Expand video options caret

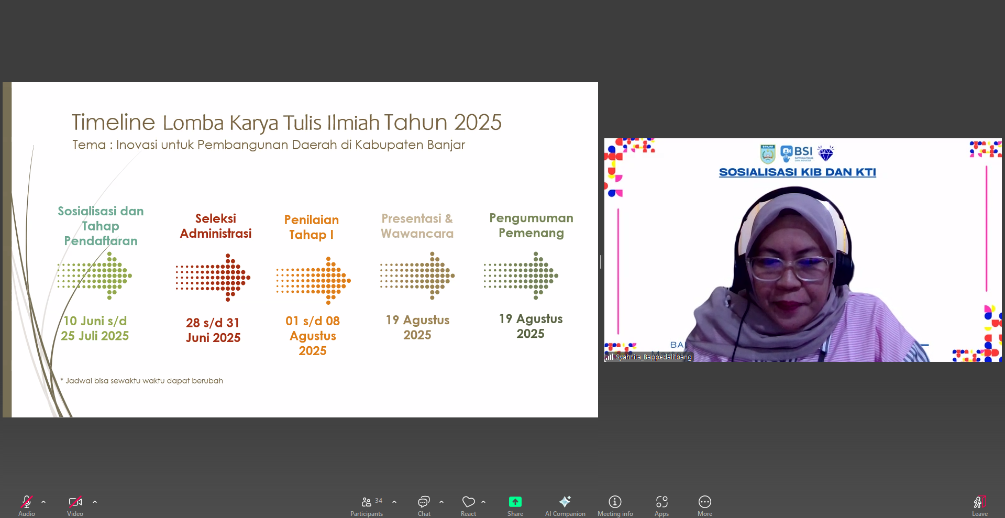pos(95,502)
